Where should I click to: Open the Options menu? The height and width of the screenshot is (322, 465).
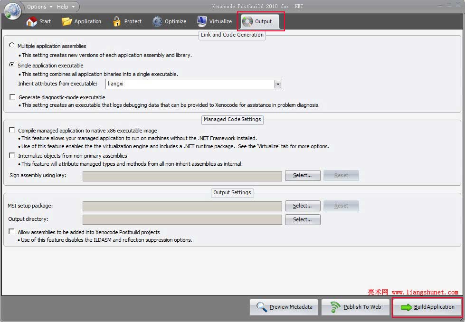[39, 7]
